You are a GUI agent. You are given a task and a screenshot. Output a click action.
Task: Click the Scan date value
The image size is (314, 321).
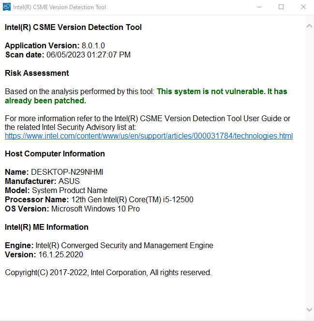tap(88, 55)
